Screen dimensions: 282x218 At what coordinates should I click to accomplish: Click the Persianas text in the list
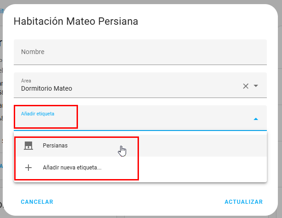(55, 146)
